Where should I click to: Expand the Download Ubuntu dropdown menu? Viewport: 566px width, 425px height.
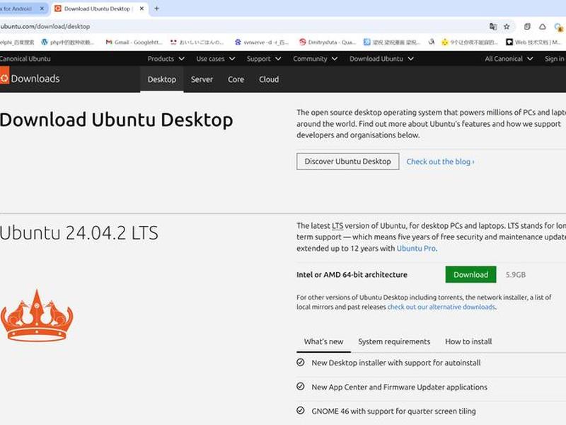381,59
